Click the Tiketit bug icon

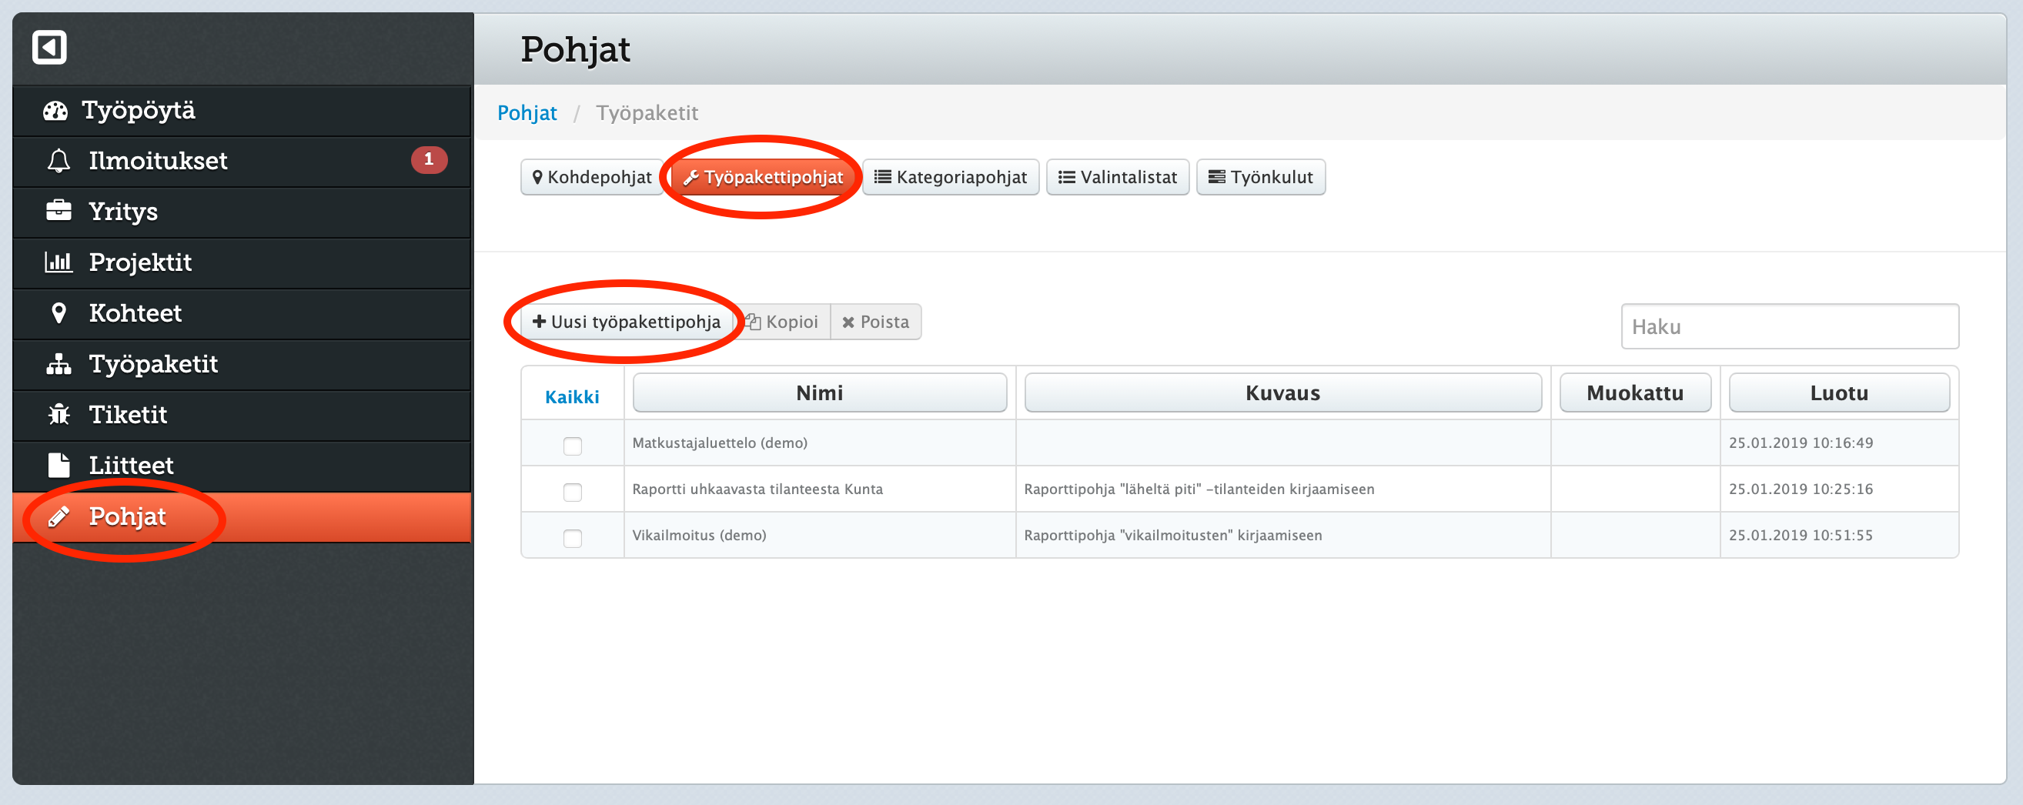point(58,415)
